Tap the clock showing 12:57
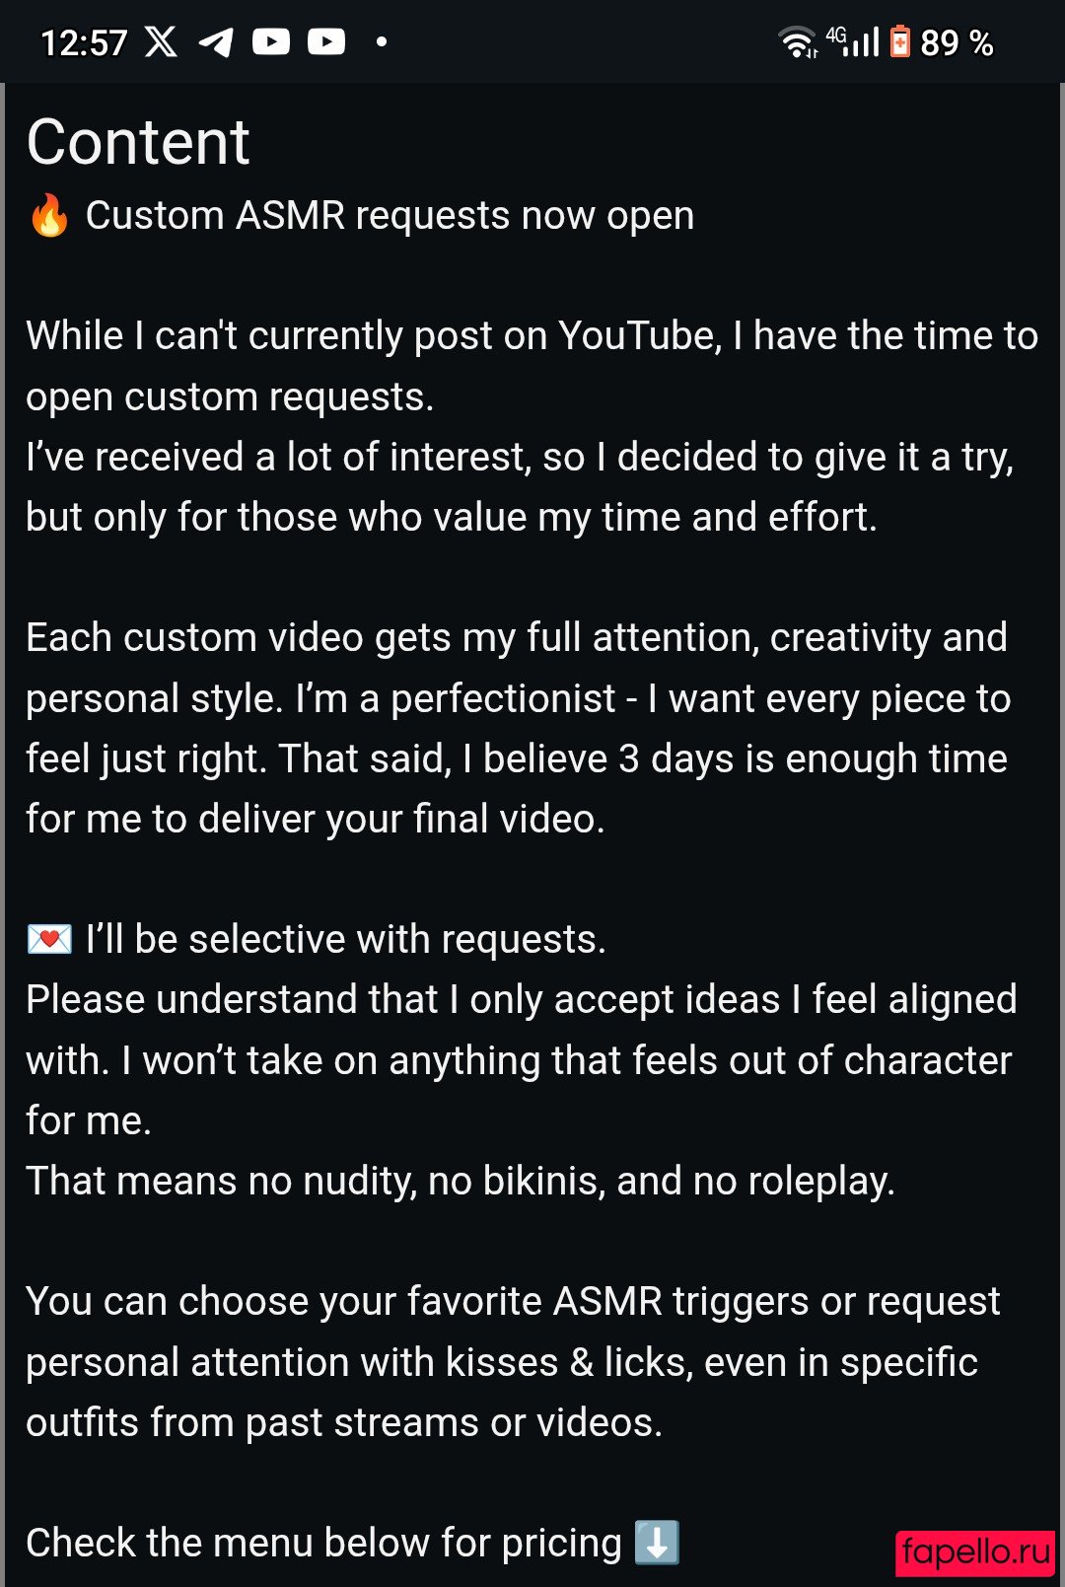Screen dimensions: 1065x1587 [84, 42]
